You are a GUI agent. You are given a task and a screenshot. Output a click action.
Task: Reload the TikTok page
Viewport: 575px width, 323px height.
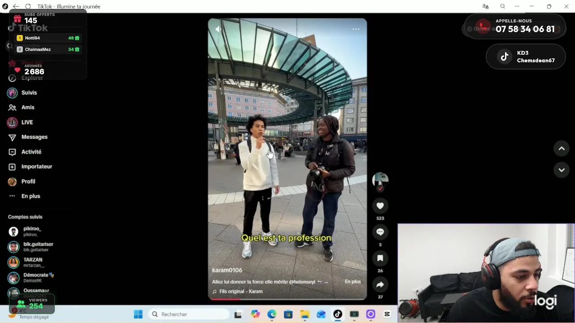tap(28, 6)
